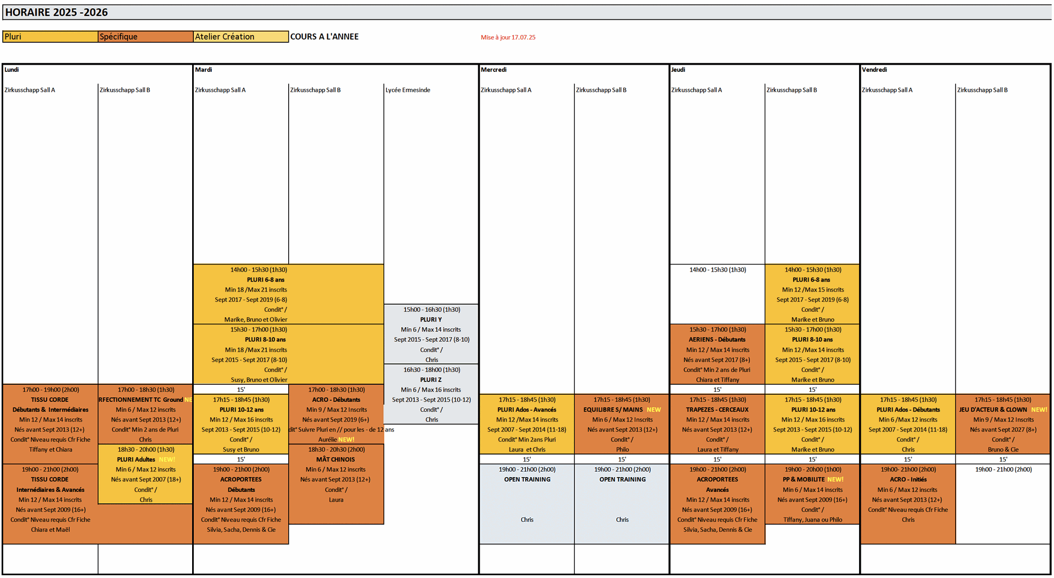Select OPEN TRAINING in Mercredi Sall A
The image size is (1054, 578).
pyautogui.click(x=527, y=480)
